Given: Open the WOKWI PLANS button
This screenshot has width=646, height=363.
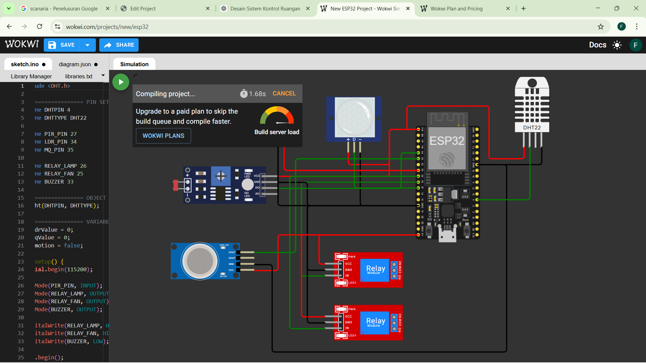Looking at the screenshot, I should click(x=163, y=136).
